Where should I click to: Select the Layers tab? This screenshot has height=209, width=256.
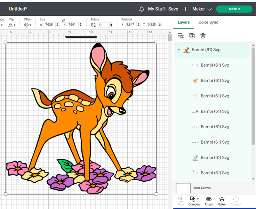184,22
